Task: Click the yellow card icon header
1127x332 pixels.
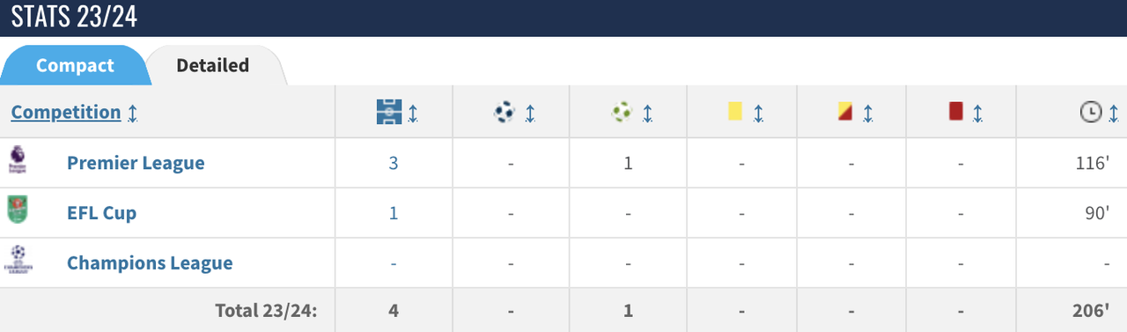Action: 734,111
